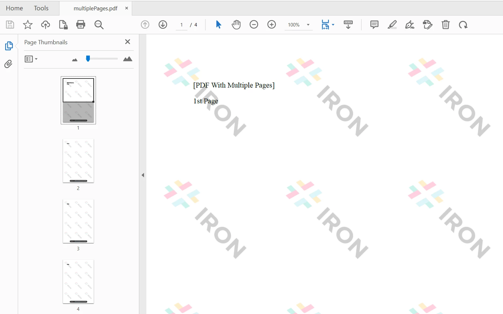This screenshot has width=503, height=314.
Task: Select the page 4 thumbnail
Action: click(78, 282)
